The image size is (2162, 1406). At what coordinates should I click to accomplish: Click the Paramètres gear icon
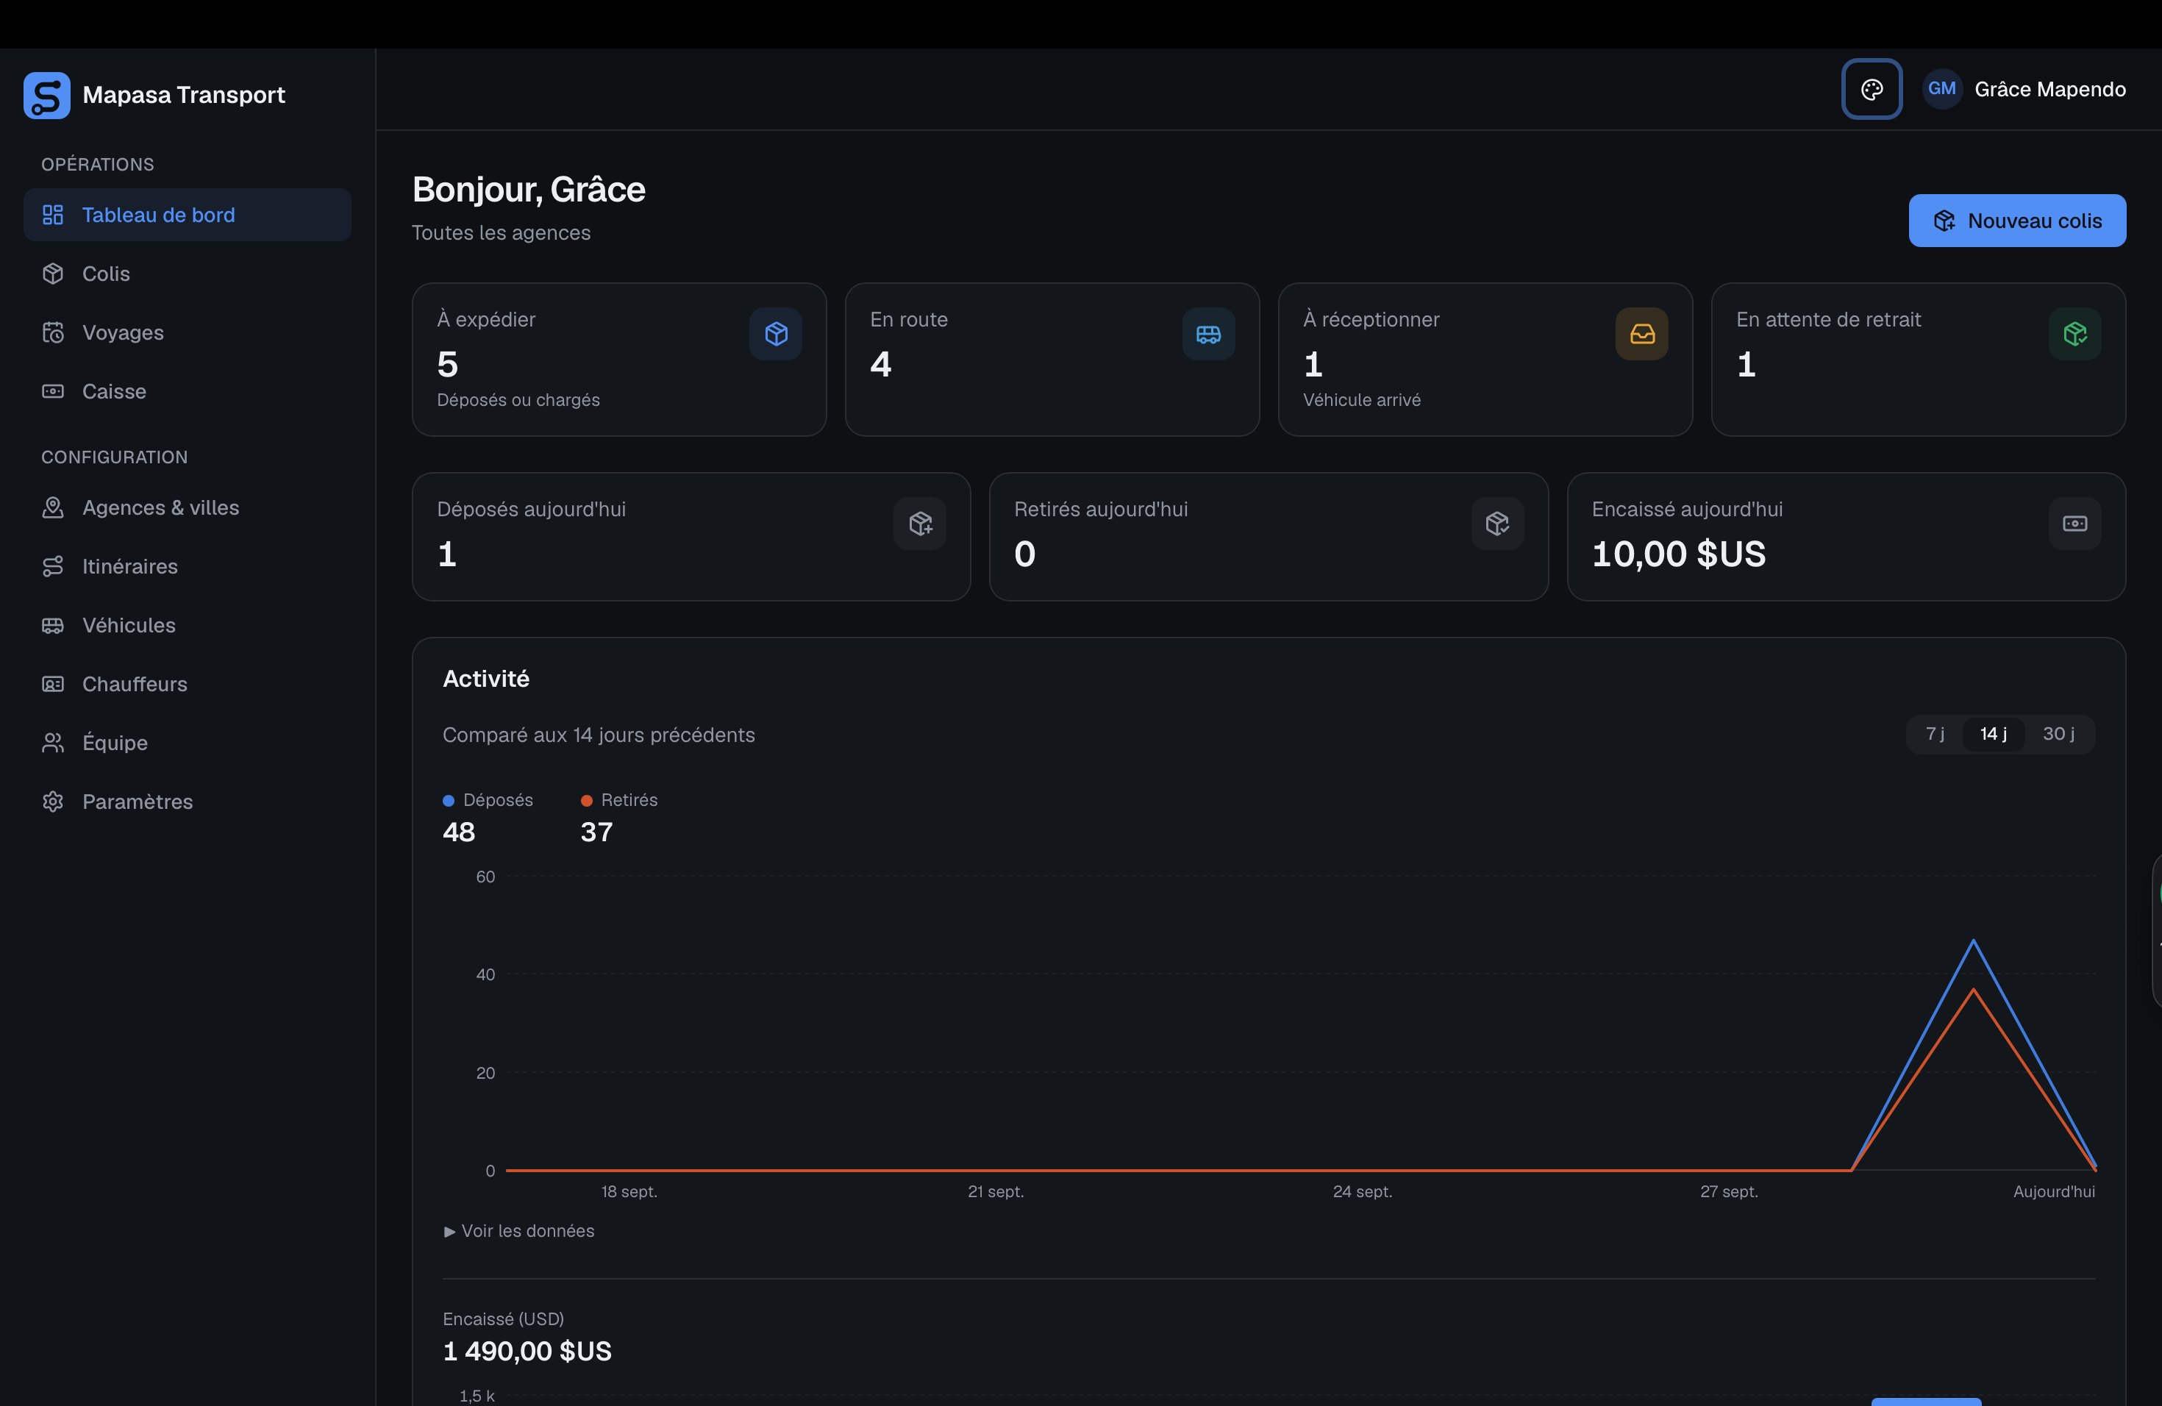(x=53, y=801)
